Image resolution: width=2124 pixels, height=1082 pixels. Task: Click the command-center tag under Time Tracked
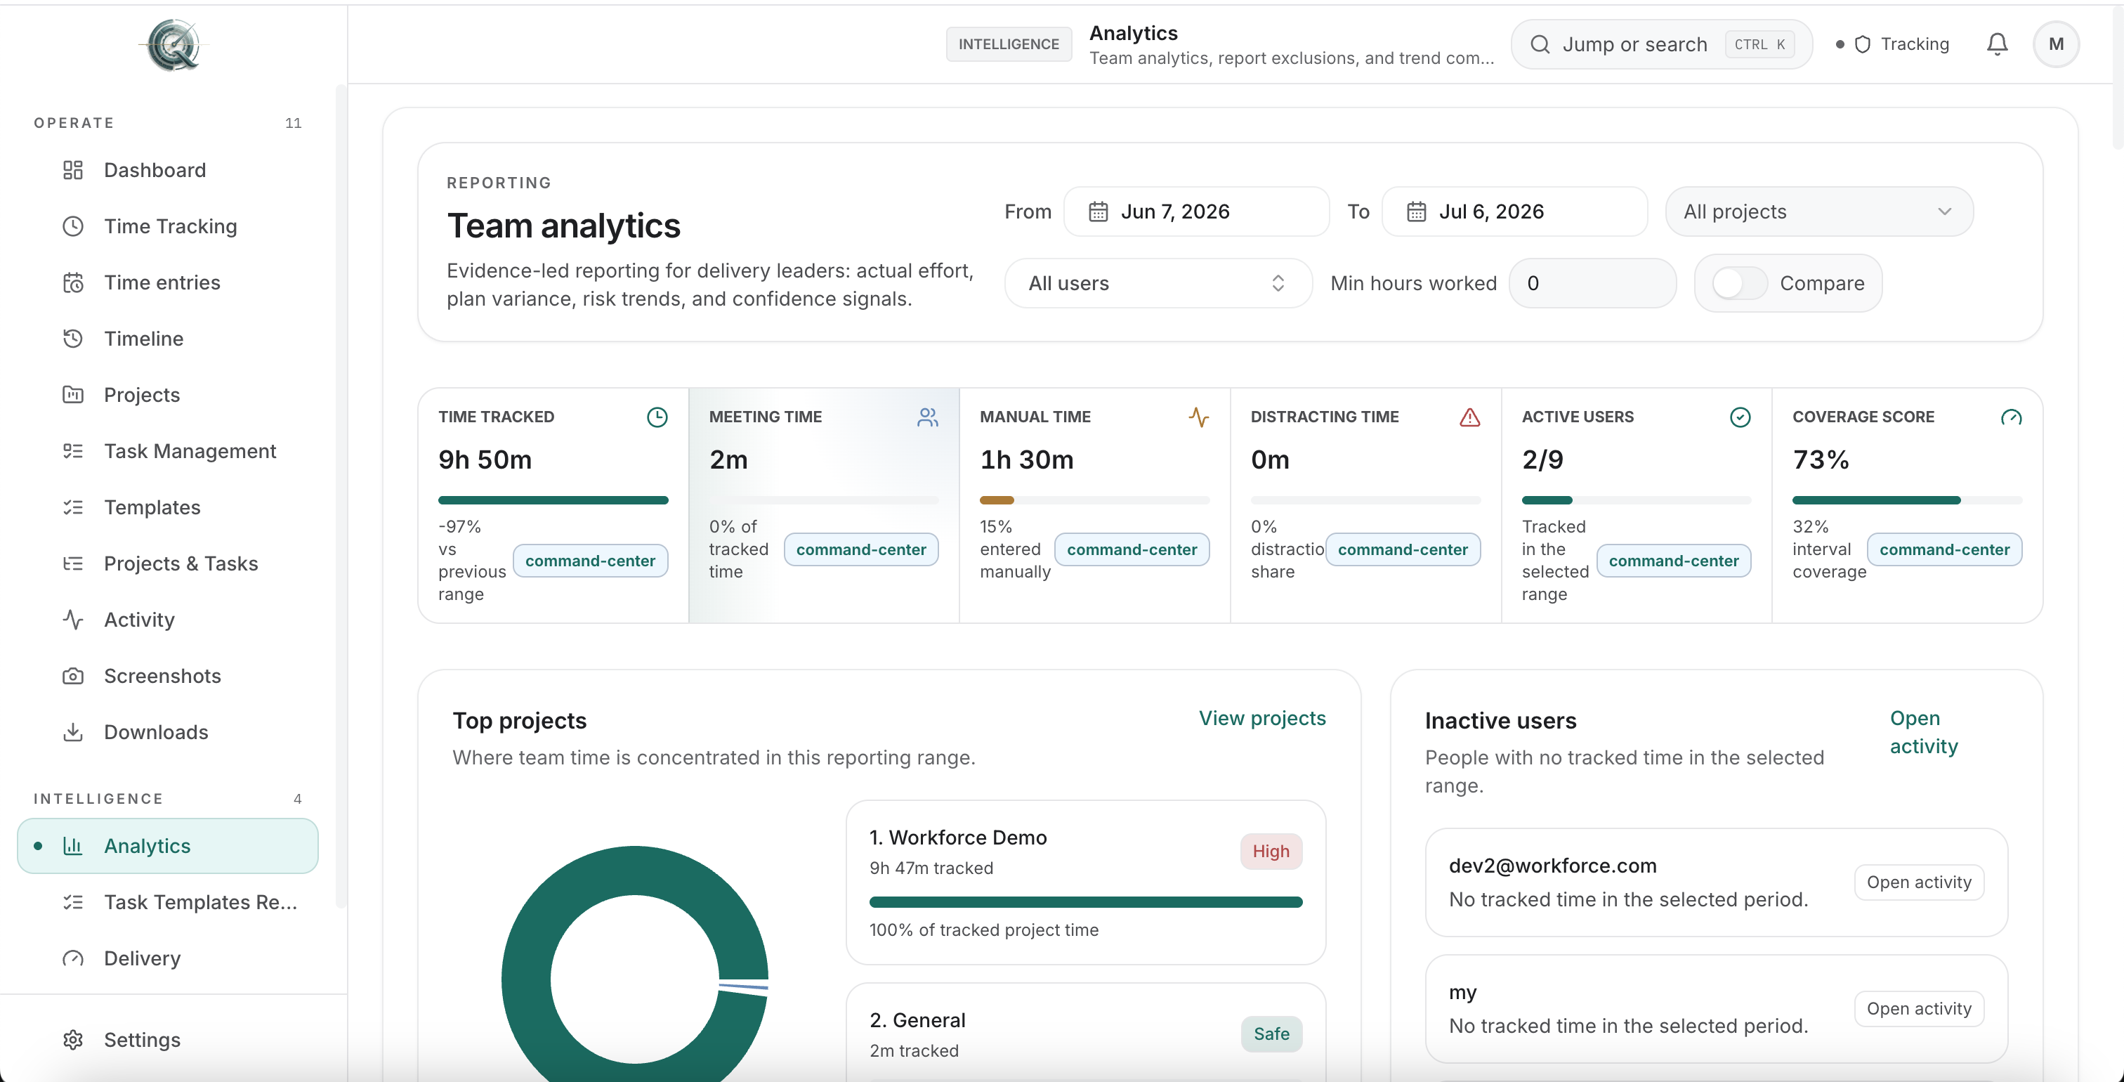591,561
